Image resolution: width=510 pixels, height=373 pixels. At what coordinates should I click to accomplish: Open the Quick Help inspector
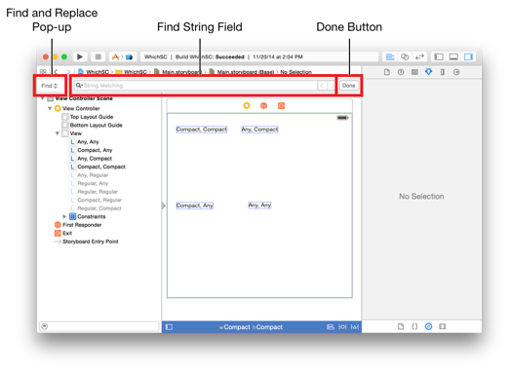pos(401,72)
